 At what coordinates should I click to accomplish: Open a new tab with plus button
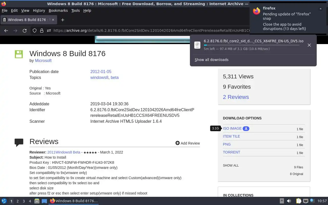63,20
